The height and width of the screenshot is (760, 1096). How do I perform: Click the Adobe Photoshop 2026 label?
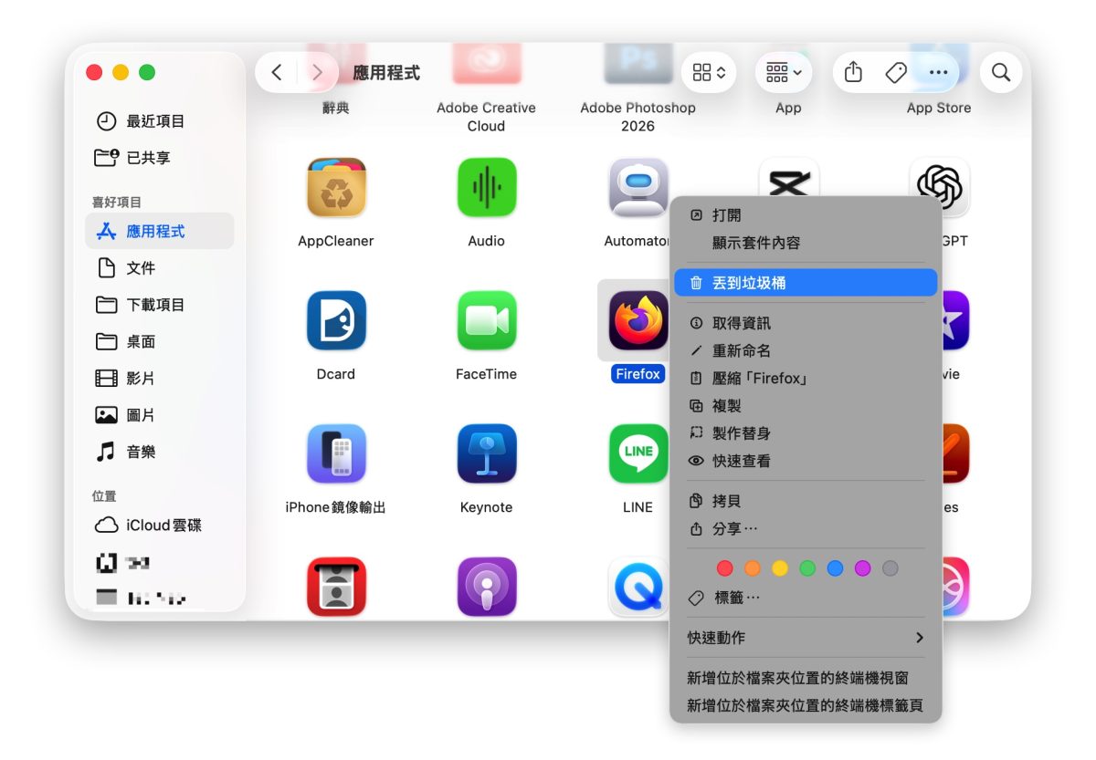tap(638, 117)
